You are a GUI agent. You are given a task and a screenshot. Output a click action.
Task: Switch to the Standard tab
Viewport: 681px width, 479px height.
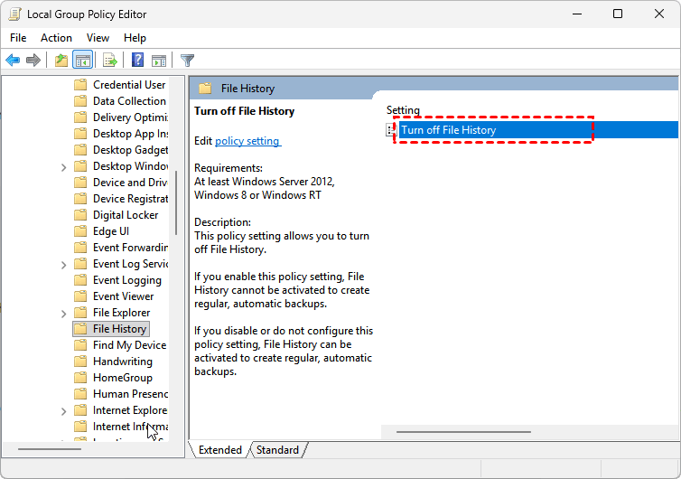click(x=277, y=450)
